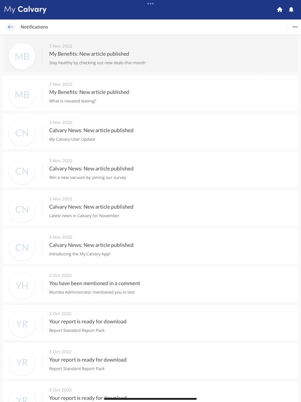Open Notifications more options ellipsis

click(x=295, y=27)
